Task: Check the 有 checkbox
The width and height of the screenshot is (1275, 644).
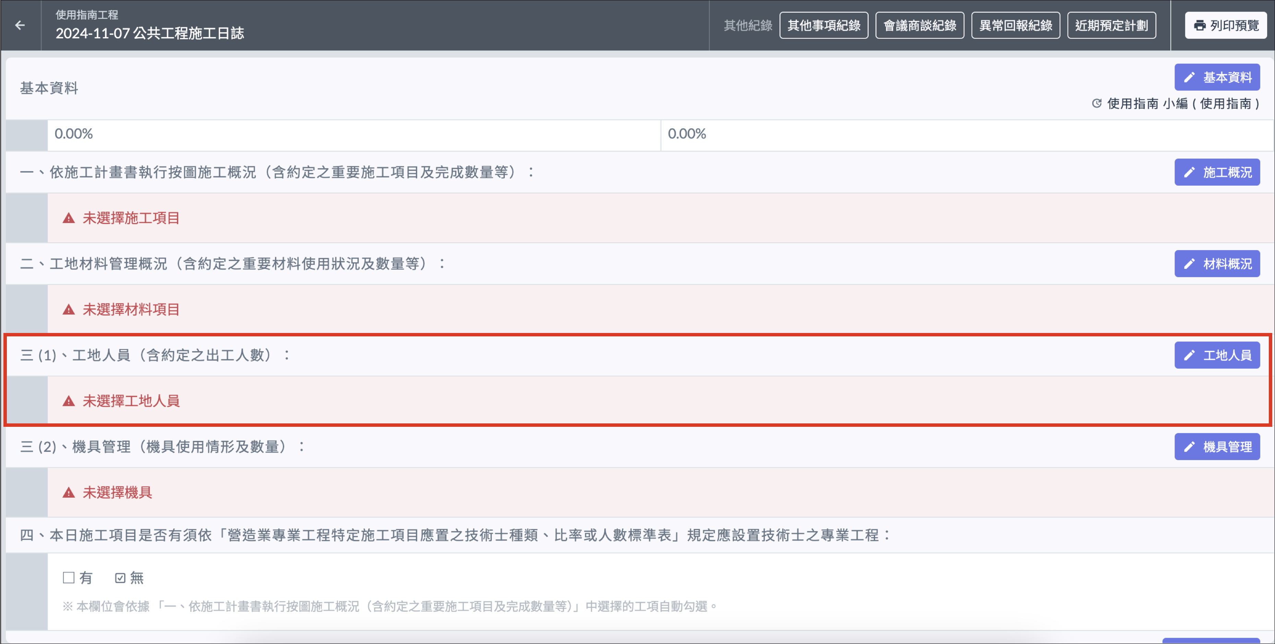Action: (x=69, y=577)
